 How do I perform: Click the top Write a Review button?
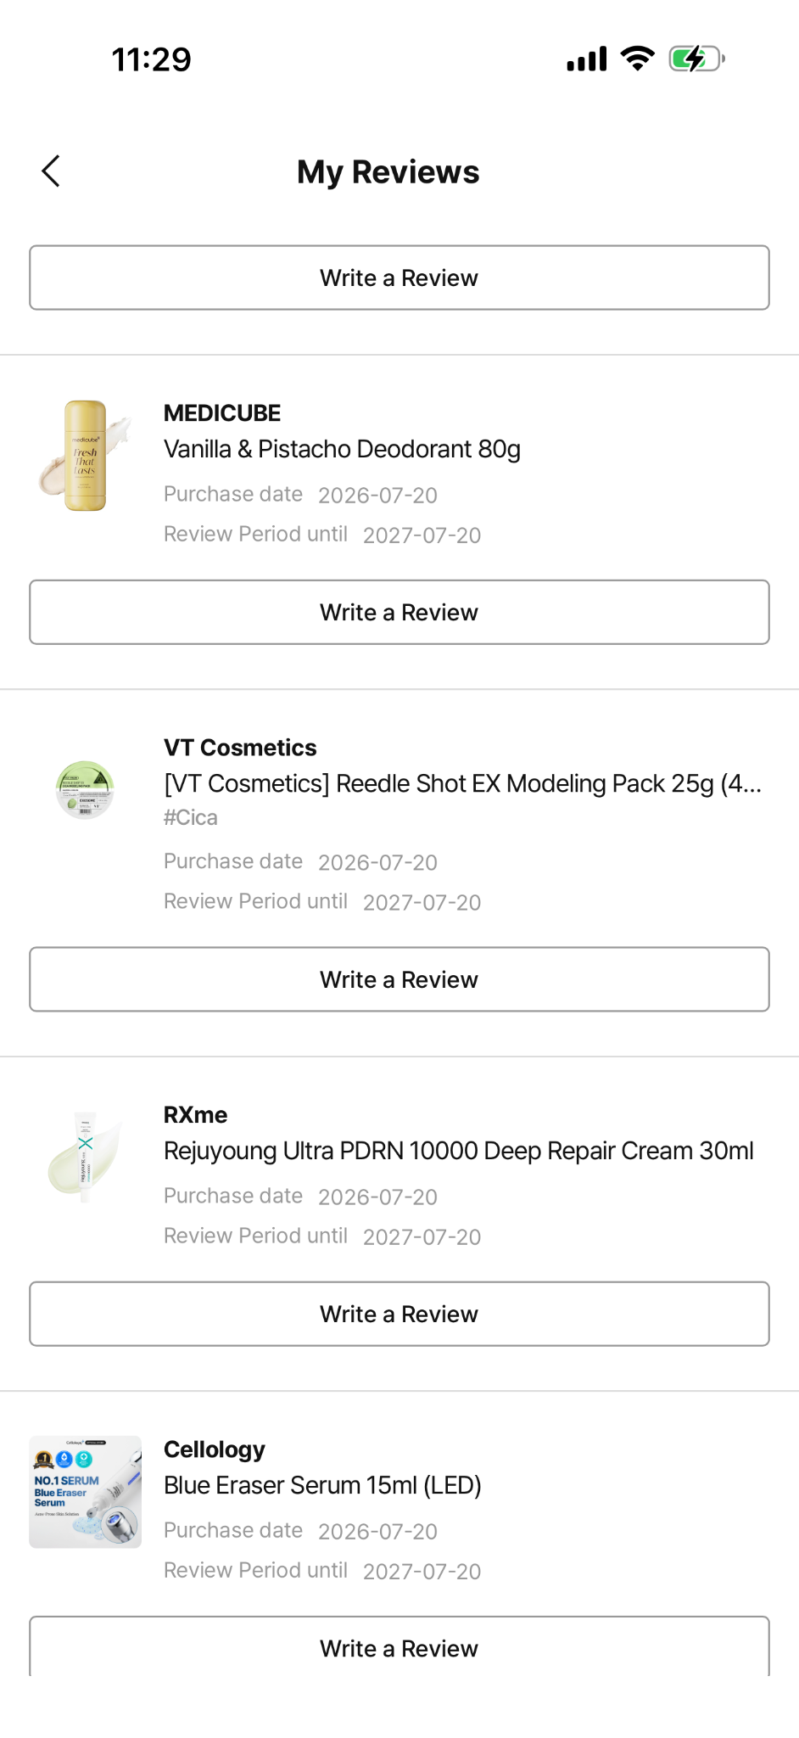pos(399,278)
